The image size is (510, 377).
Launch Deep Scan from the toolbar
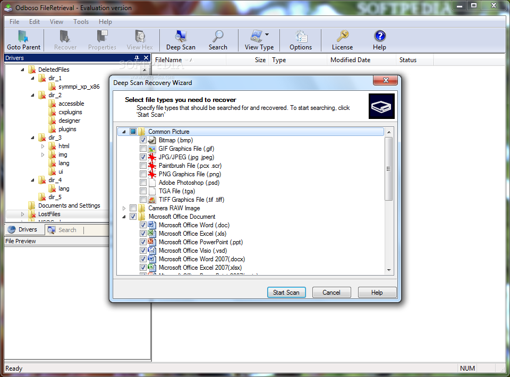tap(181, 36)
